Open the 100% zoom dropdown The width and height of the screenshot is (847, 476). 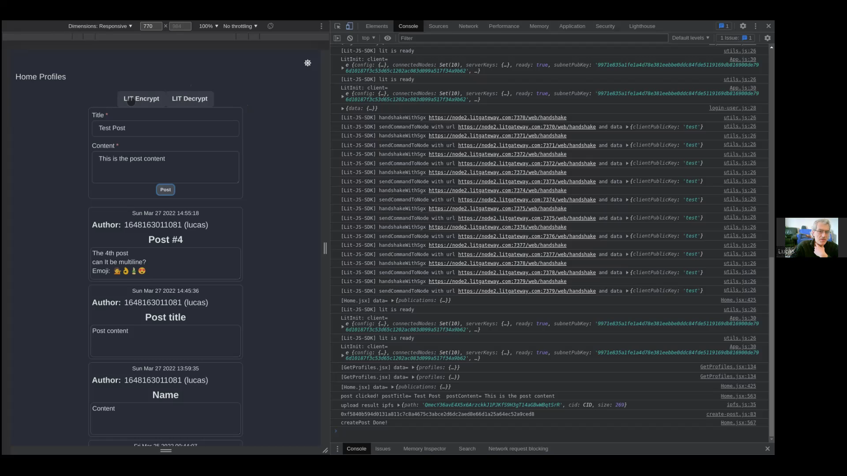(x=209, y=26)
